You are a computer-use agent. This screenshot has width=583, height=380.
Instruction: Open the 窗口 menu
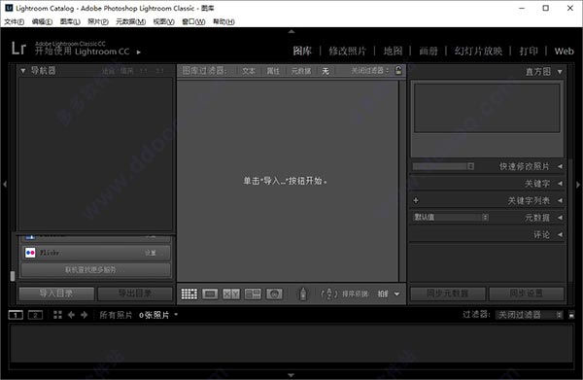pos(193,21)
